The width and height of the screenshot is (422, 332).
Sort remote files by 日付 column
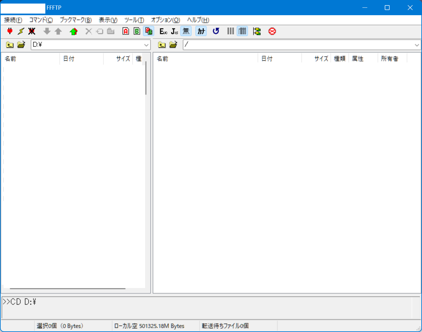[280, 59]
